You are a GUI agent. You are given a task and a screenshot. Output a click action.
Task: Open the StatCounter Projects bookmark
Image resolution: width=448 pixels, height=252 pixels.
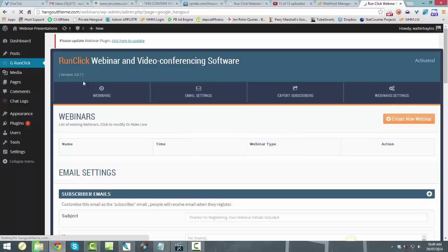coord(378,20)
